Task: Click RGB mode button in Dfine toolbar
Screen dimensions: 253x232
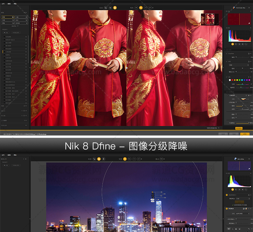Action: click(161, 159)
